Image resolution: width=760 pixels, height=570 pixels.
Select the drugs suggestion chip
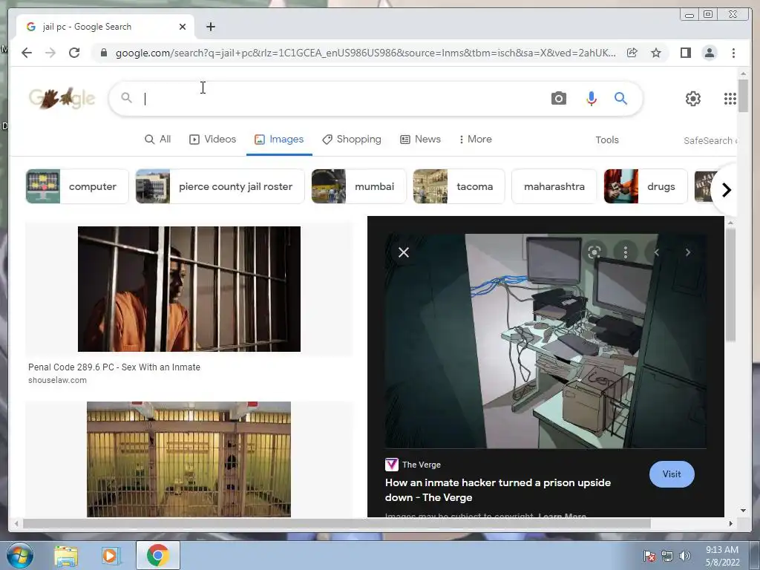click(x=646, y=186)
